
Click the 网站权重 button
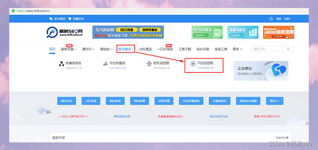point(140,101)
